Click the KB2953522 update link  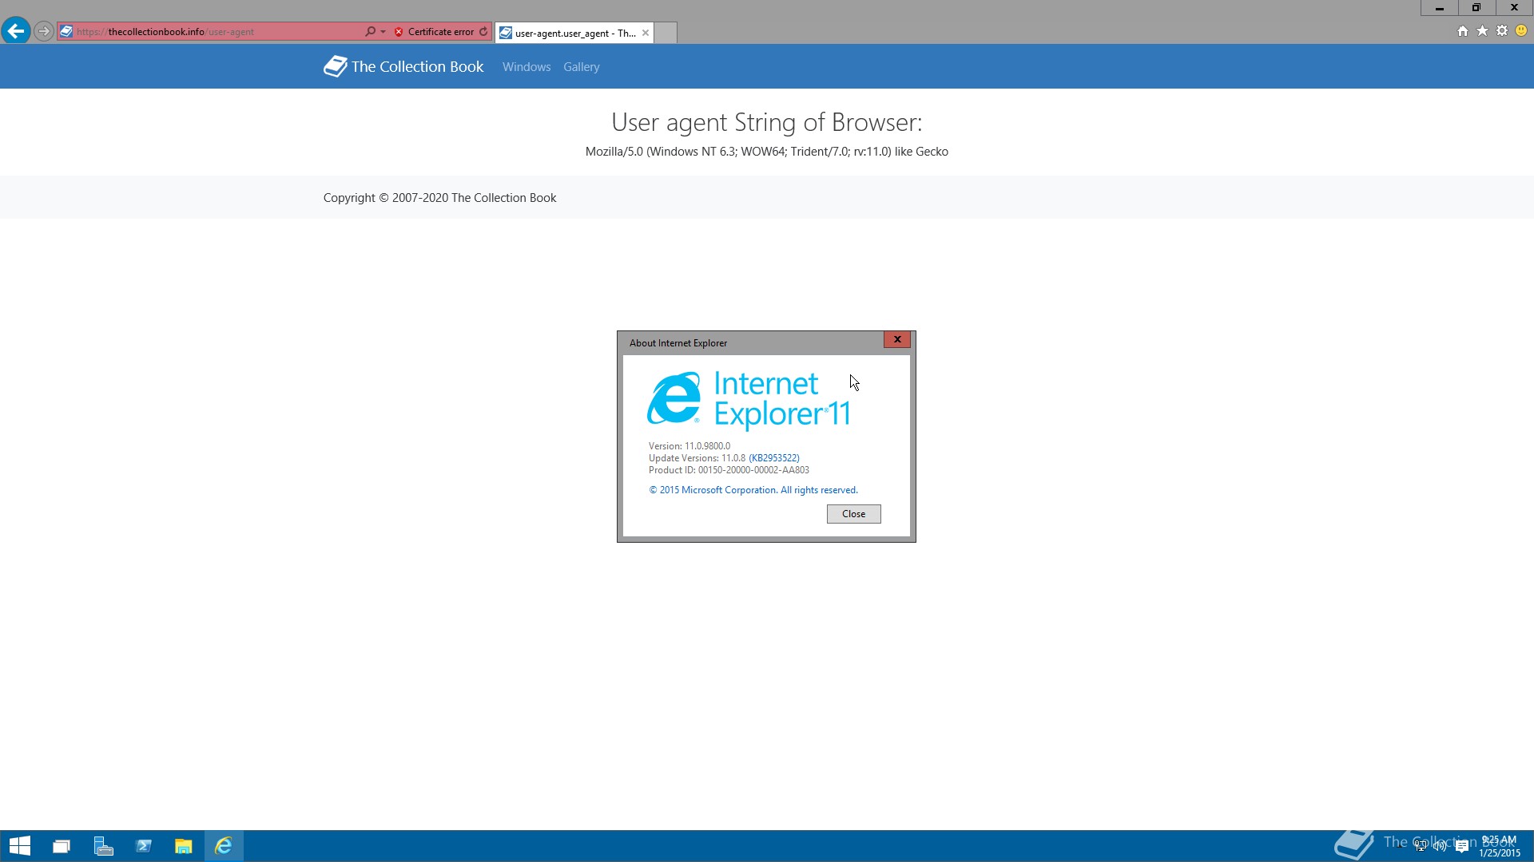pos(773,458)
